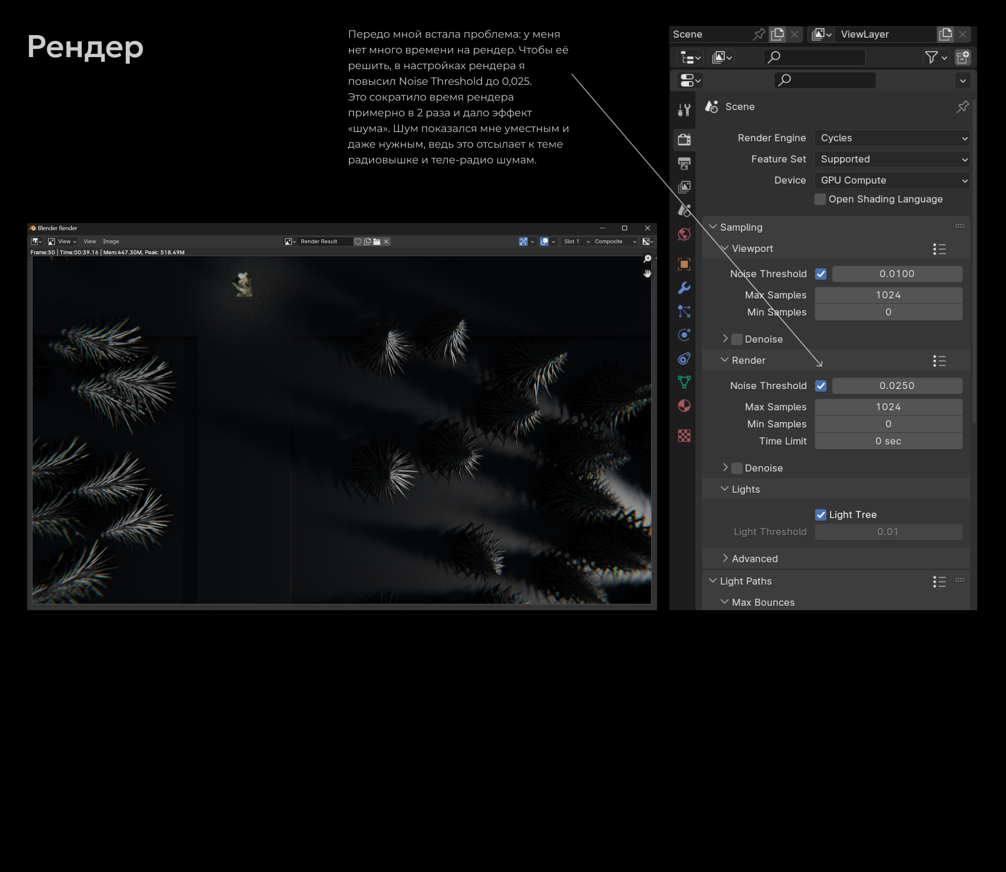Open the Render Engine dropdown
The height and width of the screenshot is (872, 1006).
tap(892, 138)
